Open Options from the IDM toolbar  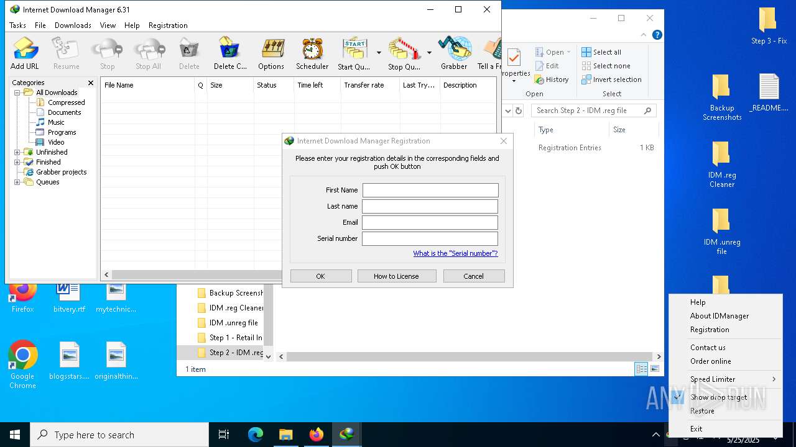(x=271, y=53)
